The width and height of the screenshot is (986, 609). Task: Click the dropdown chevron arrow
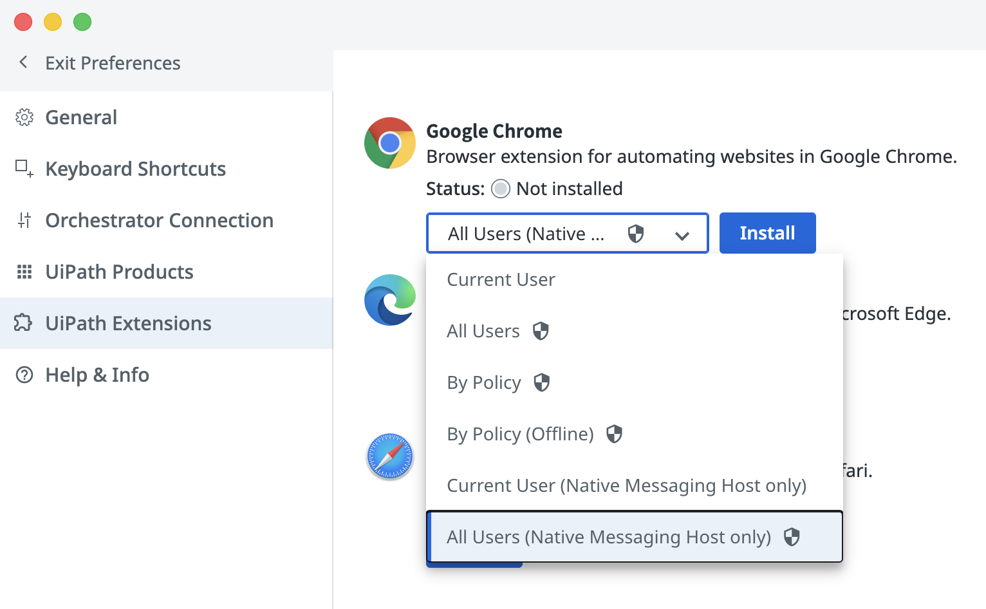click(x=682, y=236)
